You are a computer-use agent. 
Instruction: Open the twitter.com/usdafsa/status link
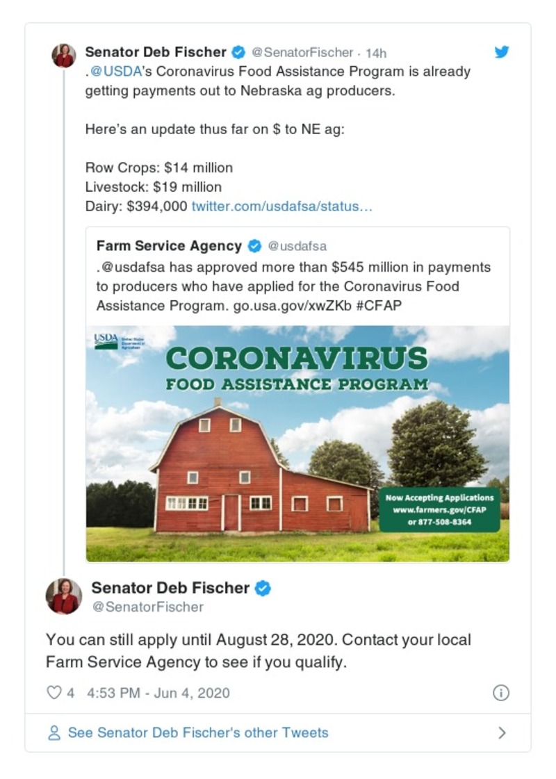pos(281,206)
